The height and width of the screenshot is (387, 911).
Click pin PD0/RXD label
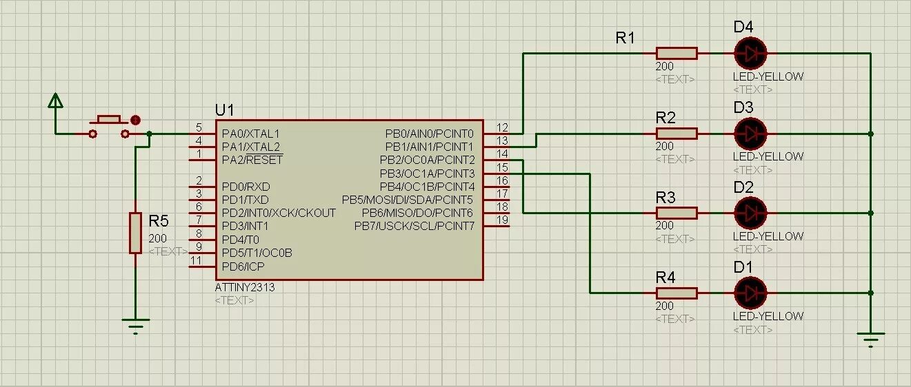click(x=246, y=187)
